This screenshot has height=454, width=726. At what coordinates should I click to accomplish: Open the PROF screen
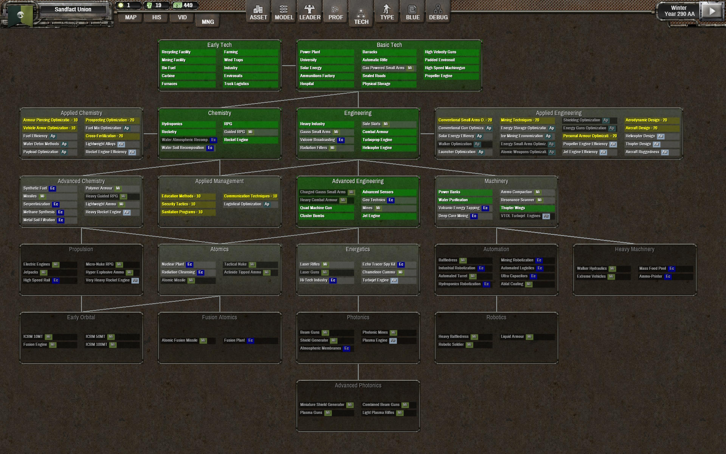tap(335, 11)
